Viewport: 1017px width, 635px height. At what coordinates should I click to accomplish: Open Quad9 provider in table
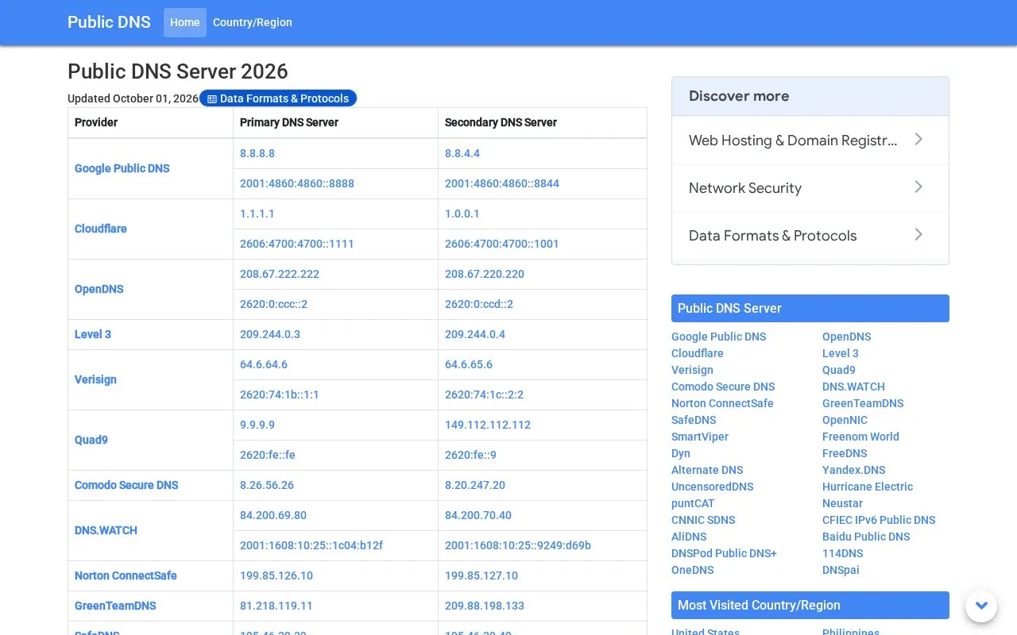(x=91, y=440)
